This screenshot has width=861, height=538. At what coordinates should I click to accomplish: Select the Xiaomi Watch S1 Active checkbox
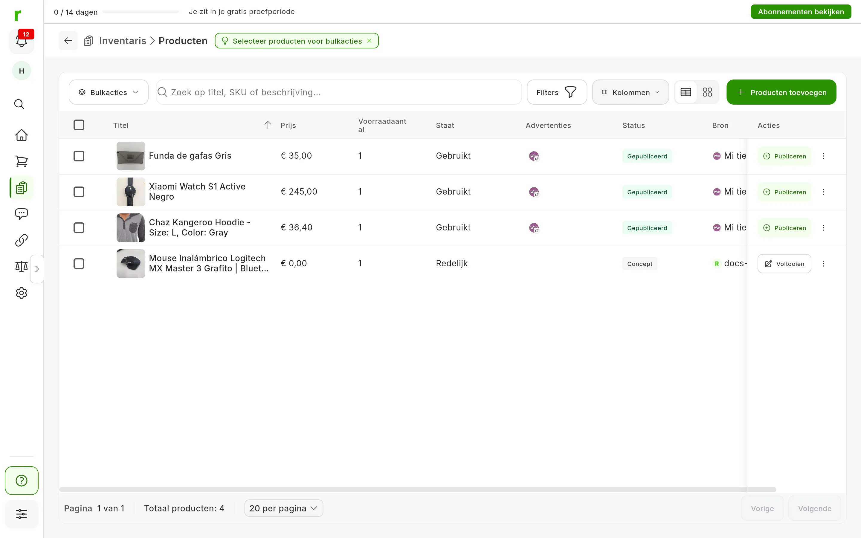79,192
